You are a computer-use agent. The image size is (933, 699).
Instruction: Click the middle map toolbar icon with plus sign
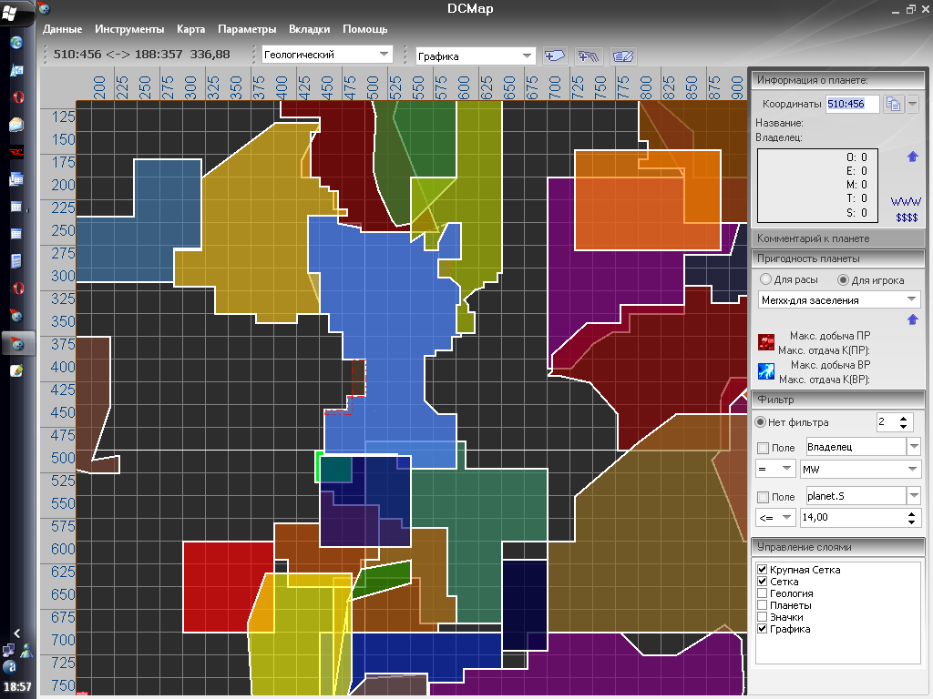(589, 56)
